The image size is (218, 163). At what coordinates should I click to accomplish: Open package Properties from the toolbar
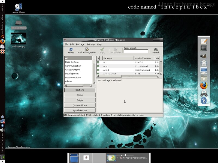point(116,51)
